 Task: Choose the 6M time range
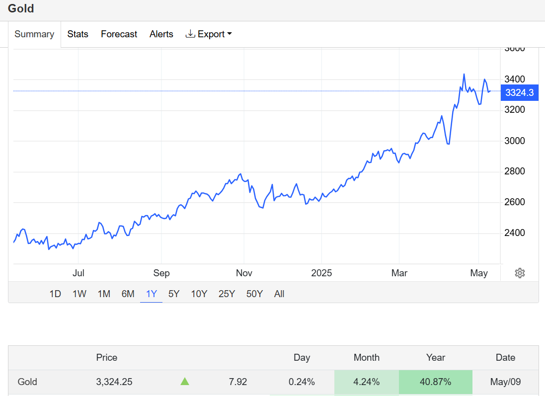(128, 294)
